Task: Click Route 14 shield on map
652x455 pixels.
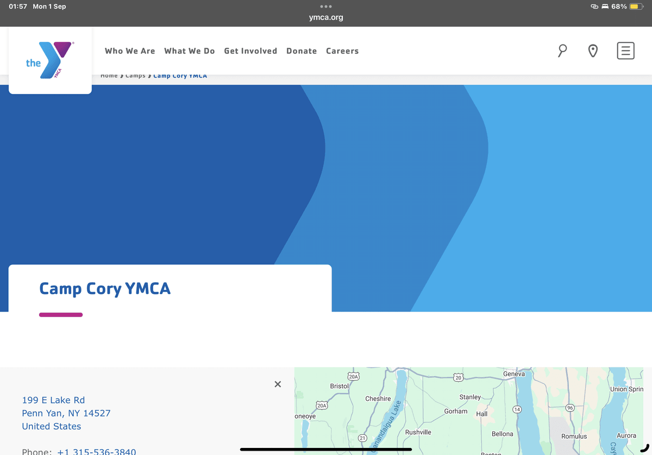Action: pyautogui.click(x=517, y=409)
